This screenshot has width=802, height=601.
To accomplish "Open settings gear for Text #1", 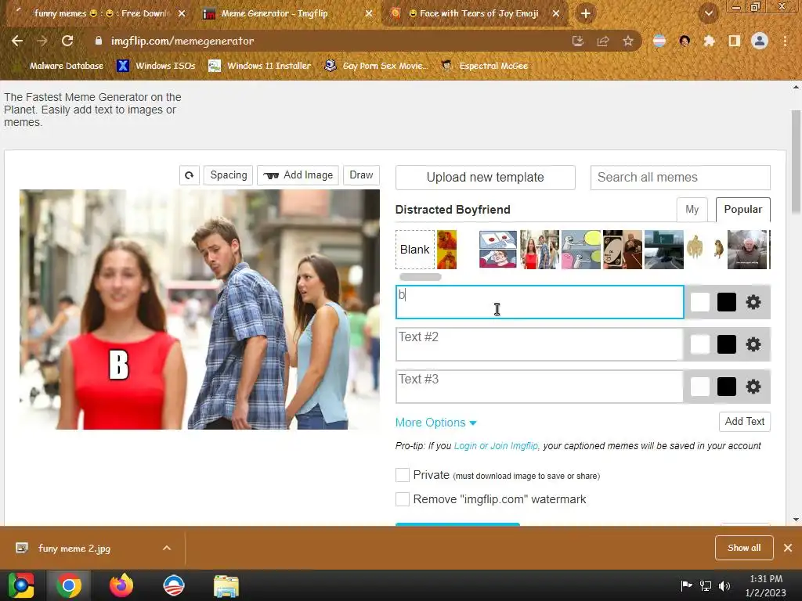I will pyautogui.click(x=753, y=302).
